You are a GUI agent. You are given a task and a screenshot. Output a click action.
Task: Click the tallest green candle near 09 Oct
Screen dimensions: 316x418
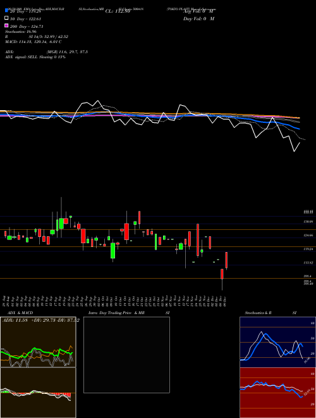(x=112, y=250)
